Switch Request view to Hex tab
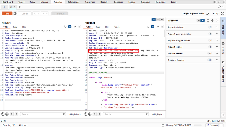 (x=24, y=27)
